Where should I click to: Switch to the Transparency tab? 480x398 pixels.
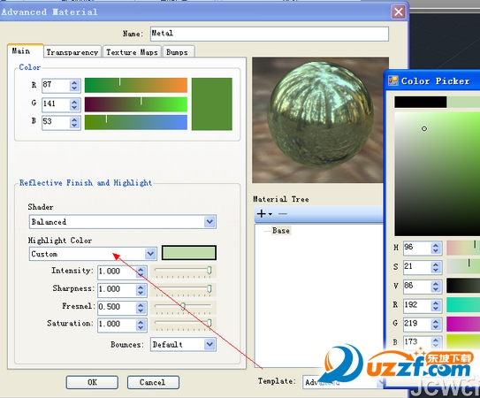(x=72, y=52)
